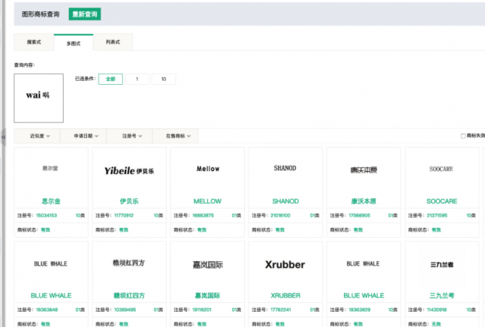Choose filter condition 10
The height and width of the screenshot is (327, 485).
pos(164,79)
